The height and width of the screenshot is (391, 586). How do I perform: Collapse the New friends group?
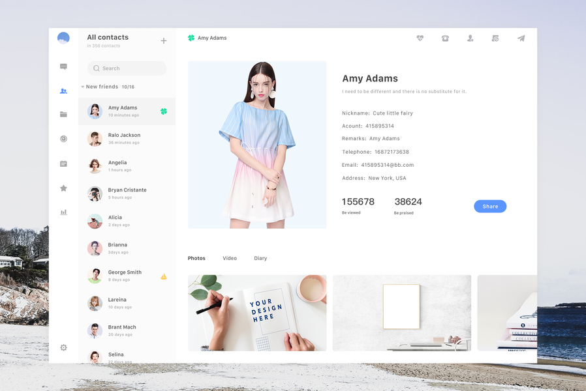(x=83, y=87)
